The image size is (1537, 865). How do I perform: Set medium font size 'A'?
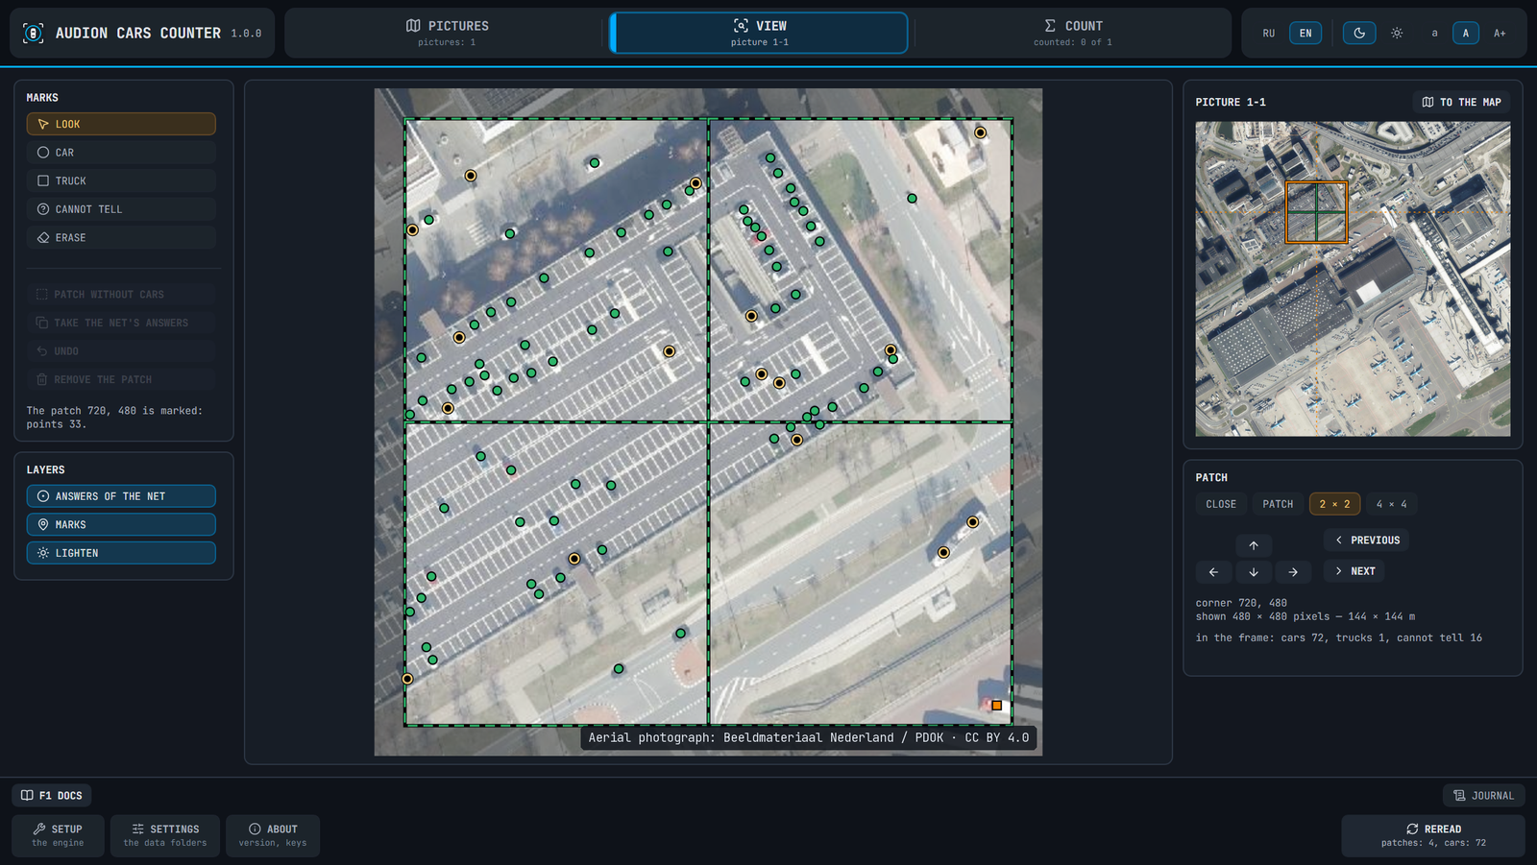(x=1466, y=33)
